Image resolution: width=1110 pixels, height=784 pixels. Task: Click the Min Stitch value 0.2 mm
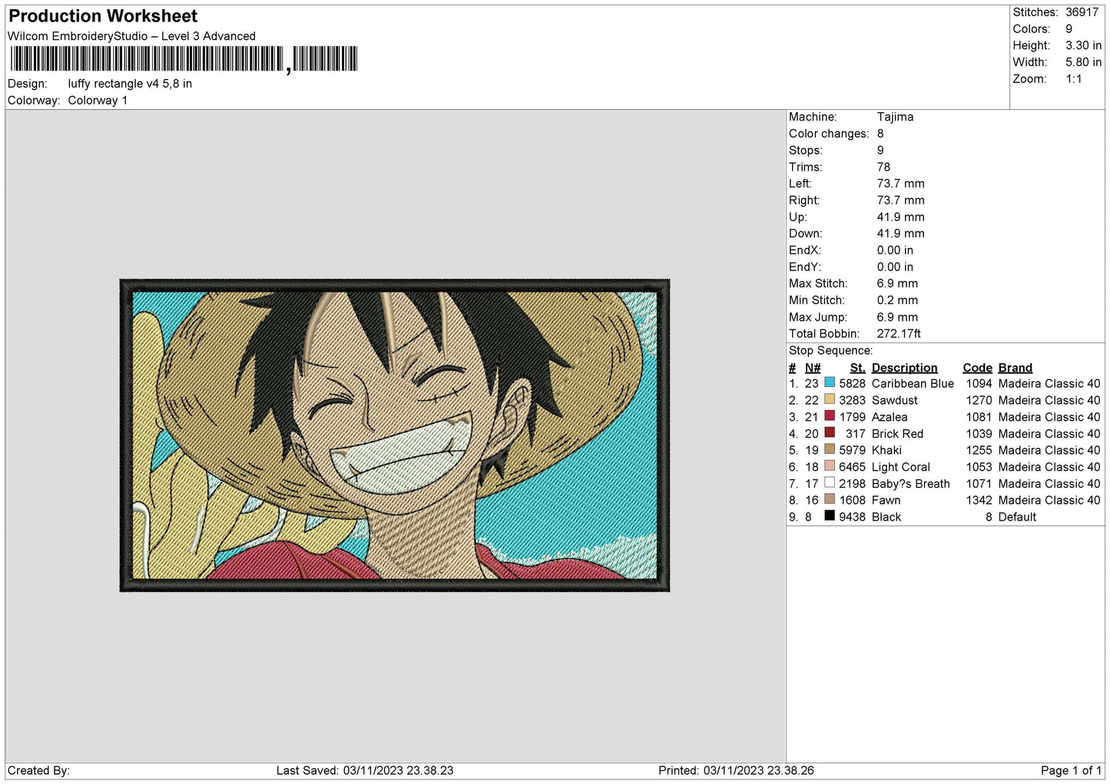point(897,300)
